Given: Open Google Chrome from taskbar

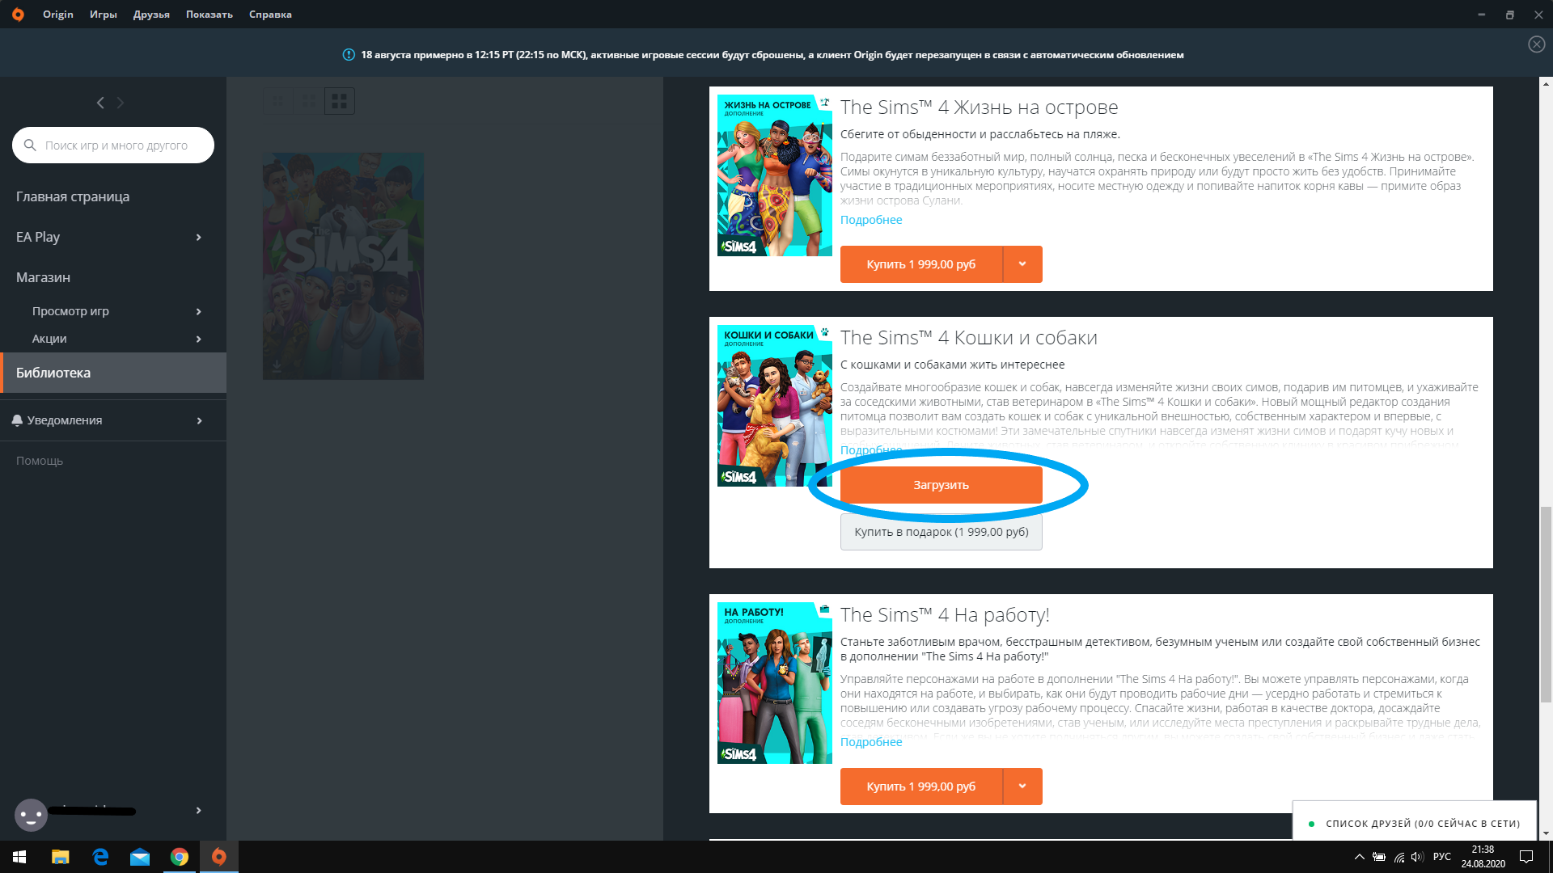Looking at the screenshot, I should coord(180,857).
